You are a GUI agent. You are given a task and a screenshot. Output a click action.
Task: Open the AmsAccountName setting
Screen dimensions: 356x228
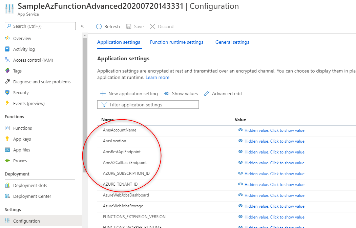(120, 130)
